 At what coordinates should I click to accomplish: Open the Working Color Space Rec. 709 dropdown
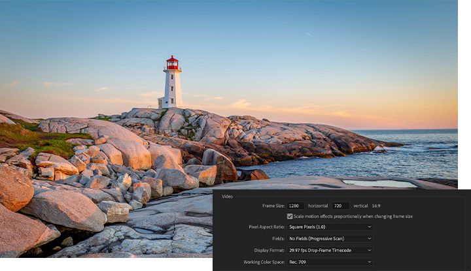(330, 262)
